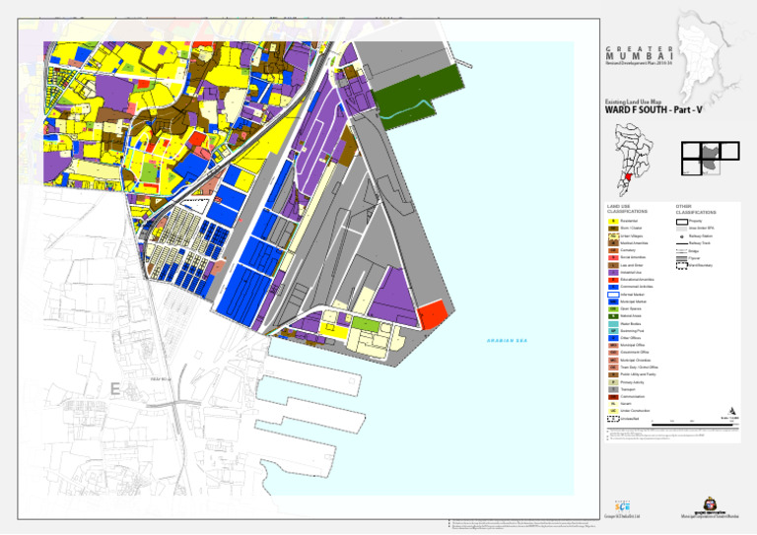The height and width of the screenshot is (535, 757).
Task: Click the Municipal Corporation emblem logo
Action: [x=710, y=503]
